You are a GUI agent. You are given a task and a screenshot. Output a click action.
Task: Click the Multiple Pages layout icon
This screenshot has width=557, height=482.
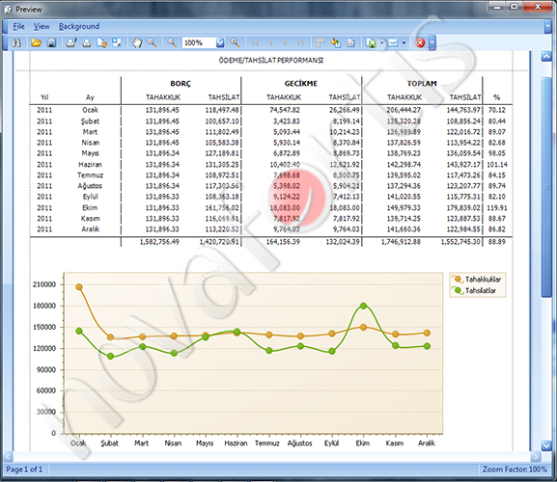(320, 43)
